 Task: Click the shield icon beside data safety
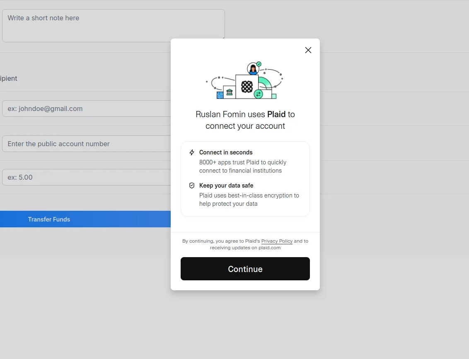tap(191, 186)
